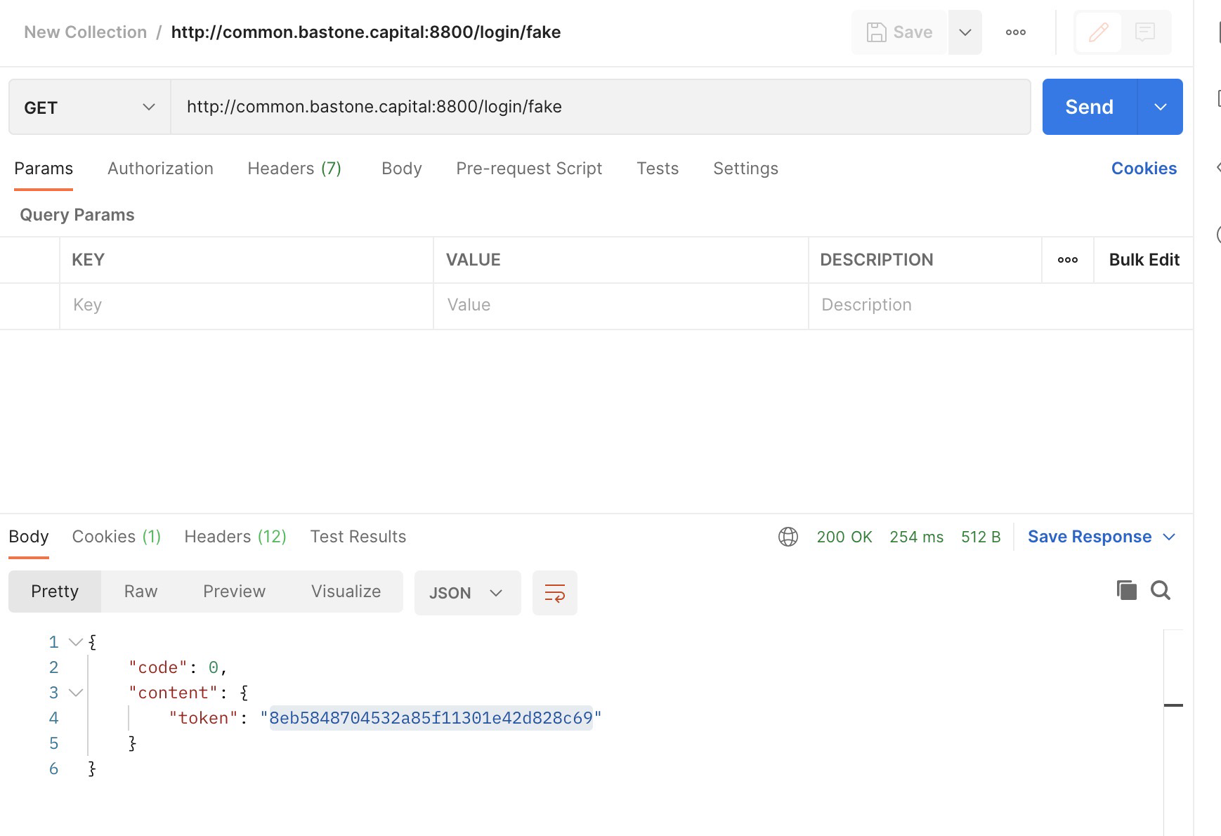Open the Cookies manager link
Screen dimensions: 1221x836
tap(1144, 168)
